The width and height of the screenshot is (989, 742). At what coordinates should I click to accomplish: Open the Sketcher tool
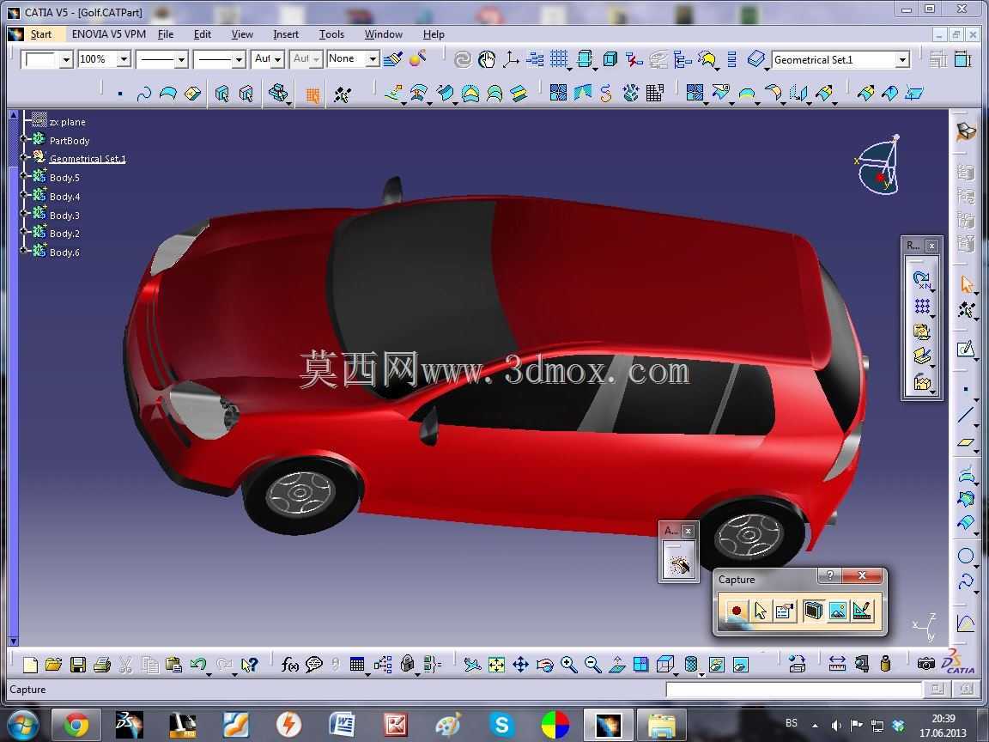[x=966, y=349]
